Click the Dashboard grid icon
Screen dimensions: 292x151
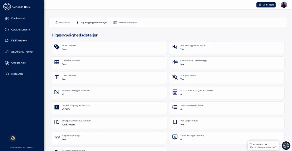[x=7, y=19]
